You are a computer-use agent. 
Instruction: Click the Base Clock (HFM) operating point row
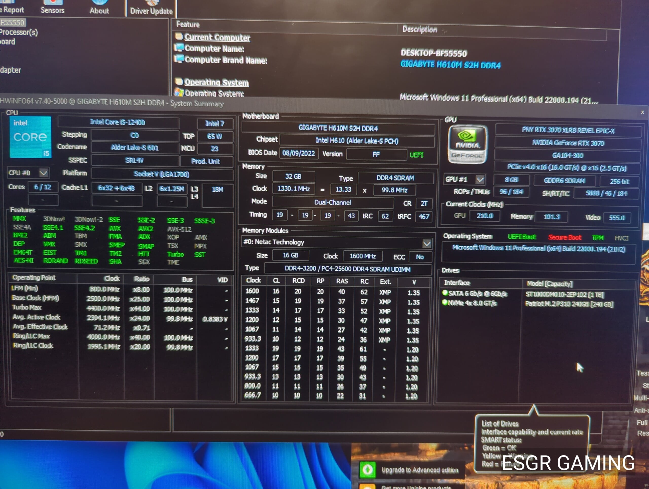pos(121,299)
